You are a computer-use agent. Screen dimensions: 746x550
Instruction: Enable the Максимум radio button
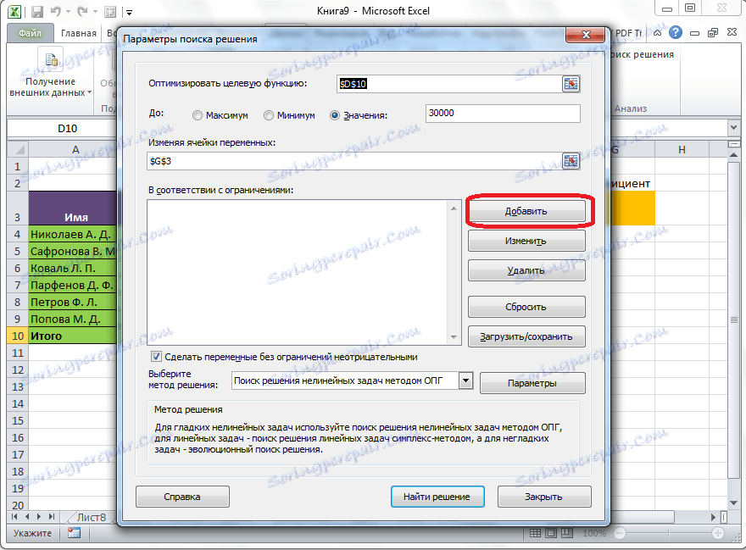click(x=197, y=115)
